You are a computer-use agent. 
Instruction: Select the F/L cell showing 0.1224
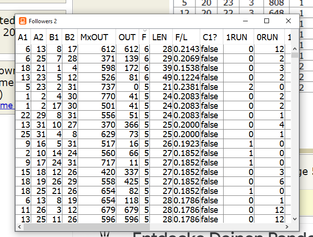click(x=186, y=78)
